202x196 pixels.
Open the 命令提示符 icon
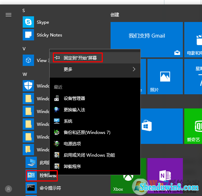31,188
